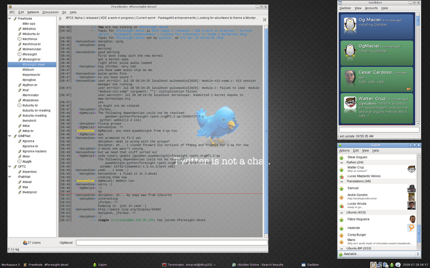This screenshot has height=268, width=430.
Task: Open the Discussion menu in XChat
Action: tap(50, 12)
